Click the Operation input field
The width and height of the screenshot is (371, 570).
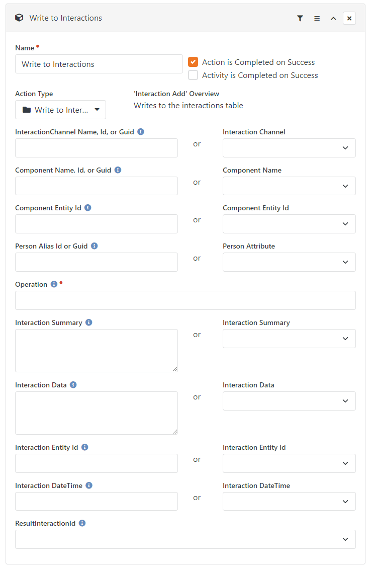pos(185,301)
